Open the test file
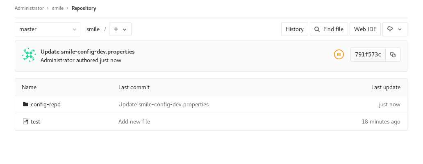423x164 pixels. pos(35,121)
